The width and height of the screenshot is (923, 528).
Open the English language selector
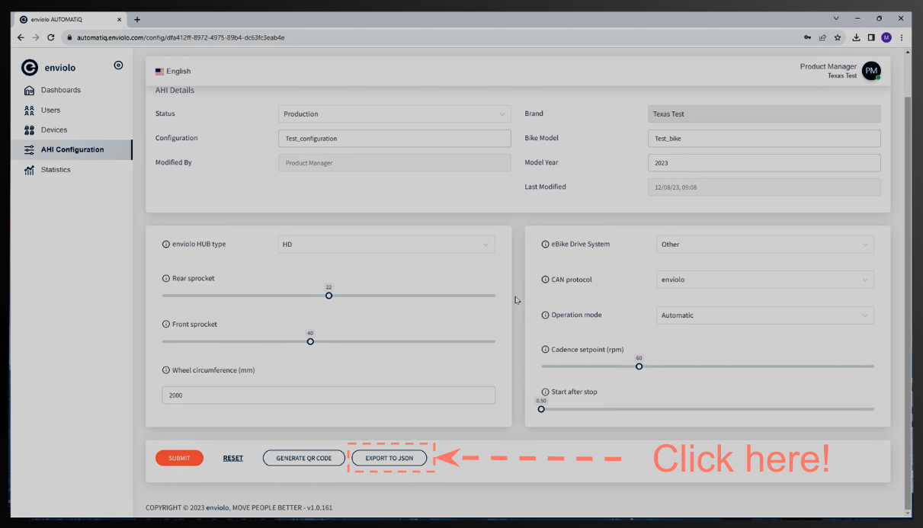[173, 72]
